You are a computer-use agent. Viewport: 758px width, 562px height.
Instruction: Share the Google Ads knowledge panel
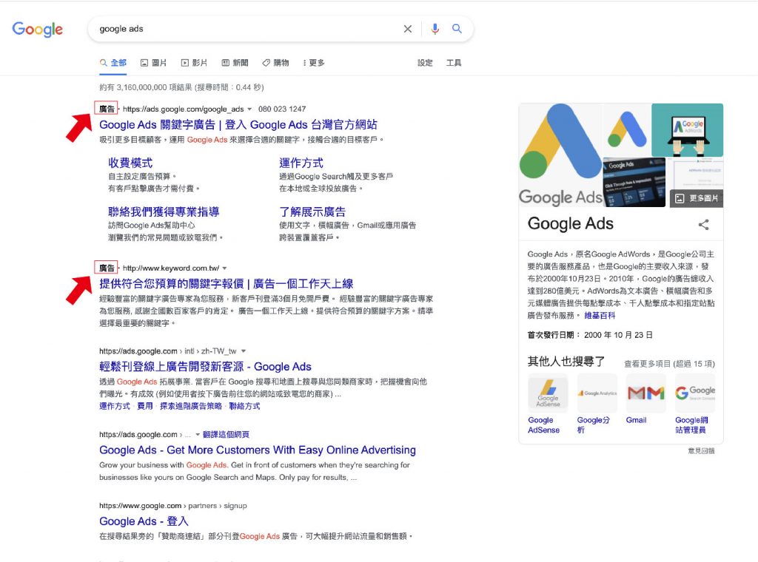[704, 225]
